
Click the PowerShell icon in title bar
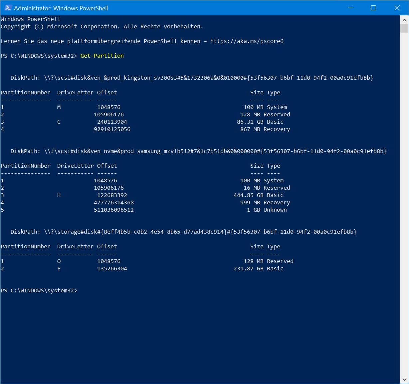[8, 8]
